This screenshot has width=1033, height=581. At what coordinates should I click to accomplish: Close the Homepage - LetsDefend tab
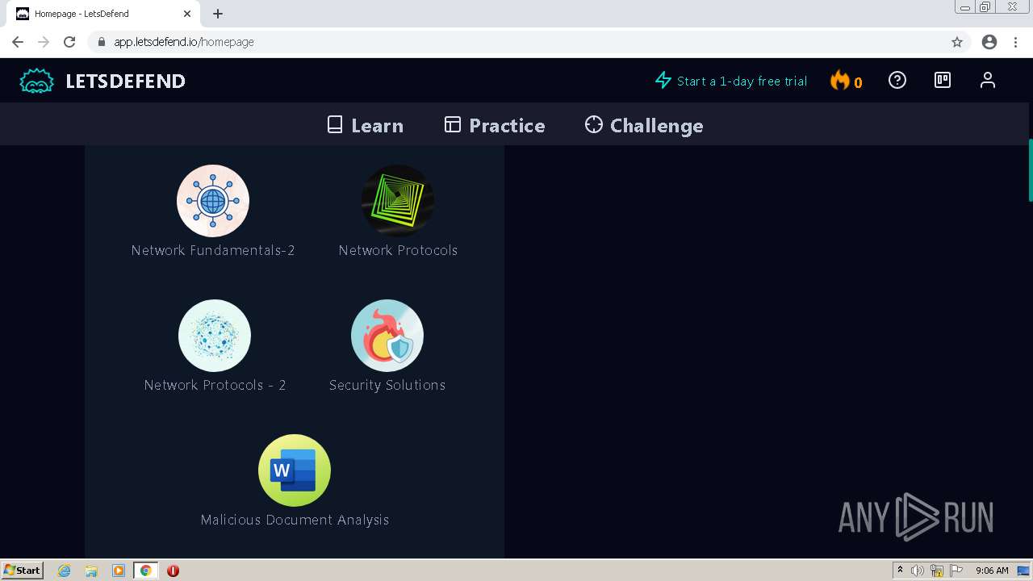[x=187, y=14]
